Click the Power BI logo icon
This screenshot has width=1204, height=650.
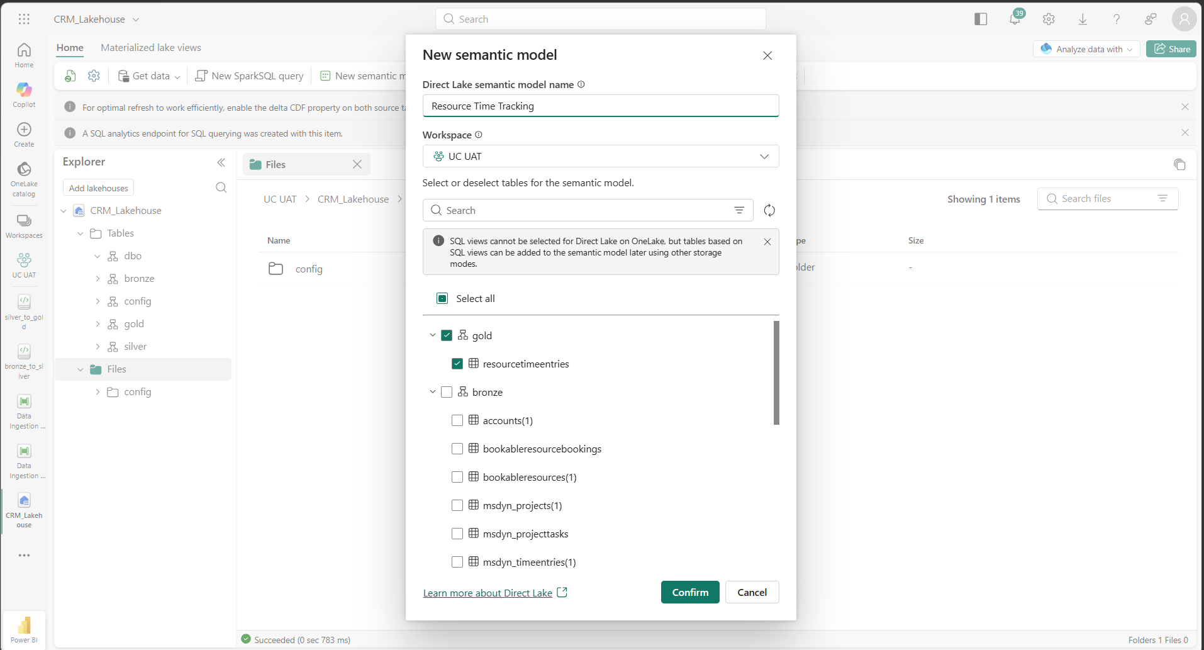pos(24,629)
